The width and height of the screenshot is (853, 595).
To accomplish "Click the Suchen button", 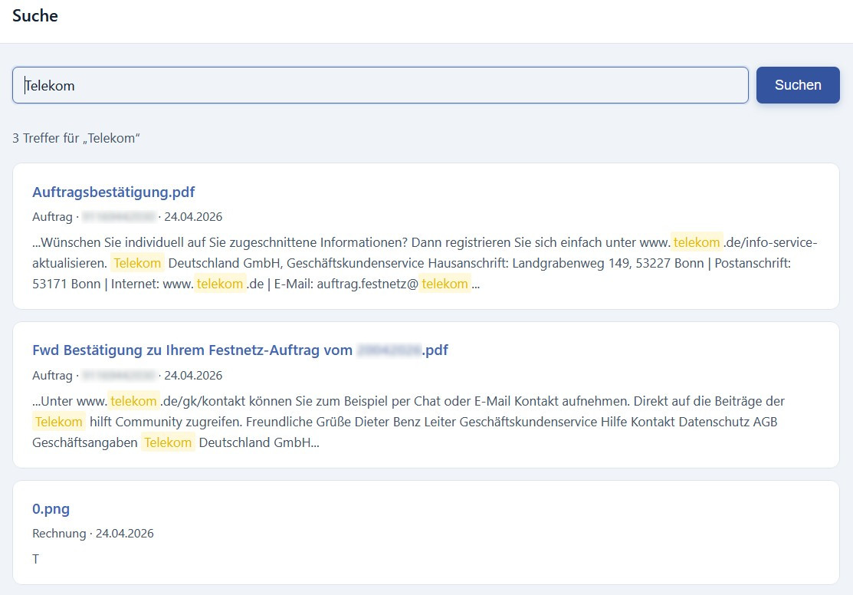I will coord(798,85).
